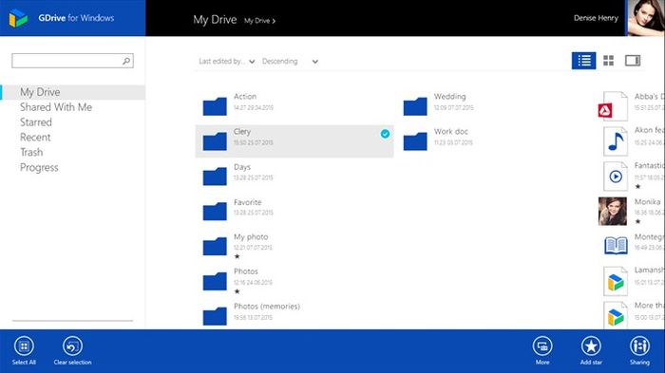Open the Descending order dropdown
The height and width of the screenshot is (373, 665).
[x=290, y=62]
